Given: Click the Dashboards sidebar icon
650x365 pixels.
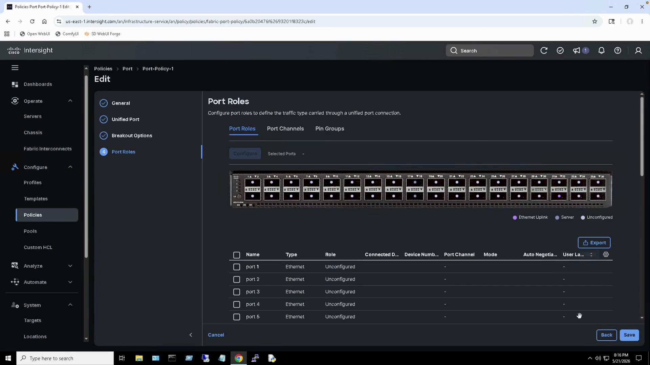Looking at the screenshot, I should [x=15, y=84].
